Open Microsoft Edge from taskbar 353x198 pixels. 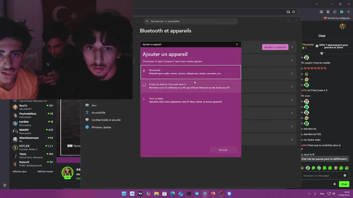(172, 194)
